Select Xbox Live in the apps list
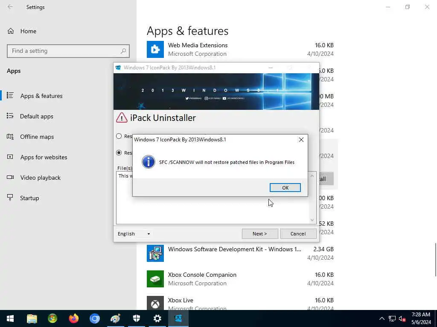 240,303
